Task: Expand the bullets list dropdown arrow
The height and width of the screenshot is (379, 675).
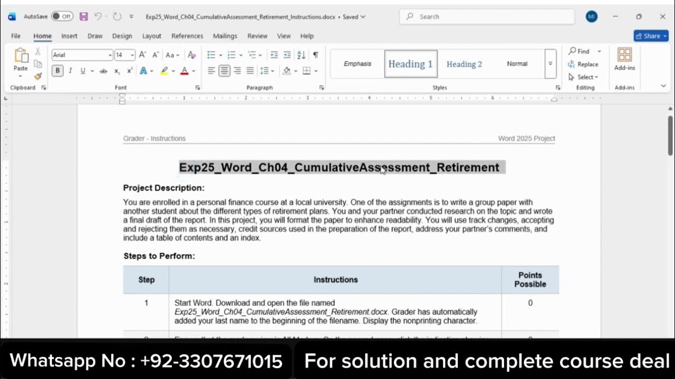Action: pos(220,55)
